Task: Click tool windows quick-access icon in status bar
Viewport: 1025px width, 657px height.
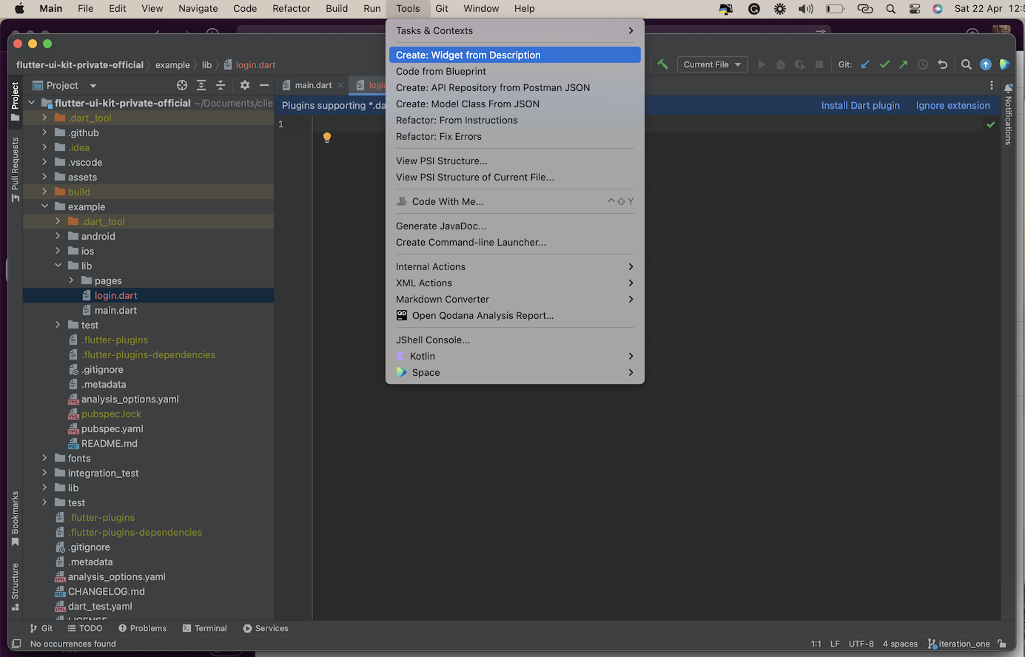Action: point(16,644)
